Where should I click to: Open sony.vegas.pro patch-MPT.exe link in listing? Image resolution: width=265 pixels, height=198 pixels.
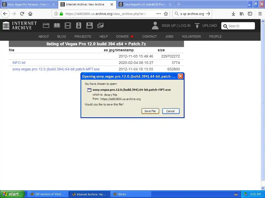pos(56,69)
